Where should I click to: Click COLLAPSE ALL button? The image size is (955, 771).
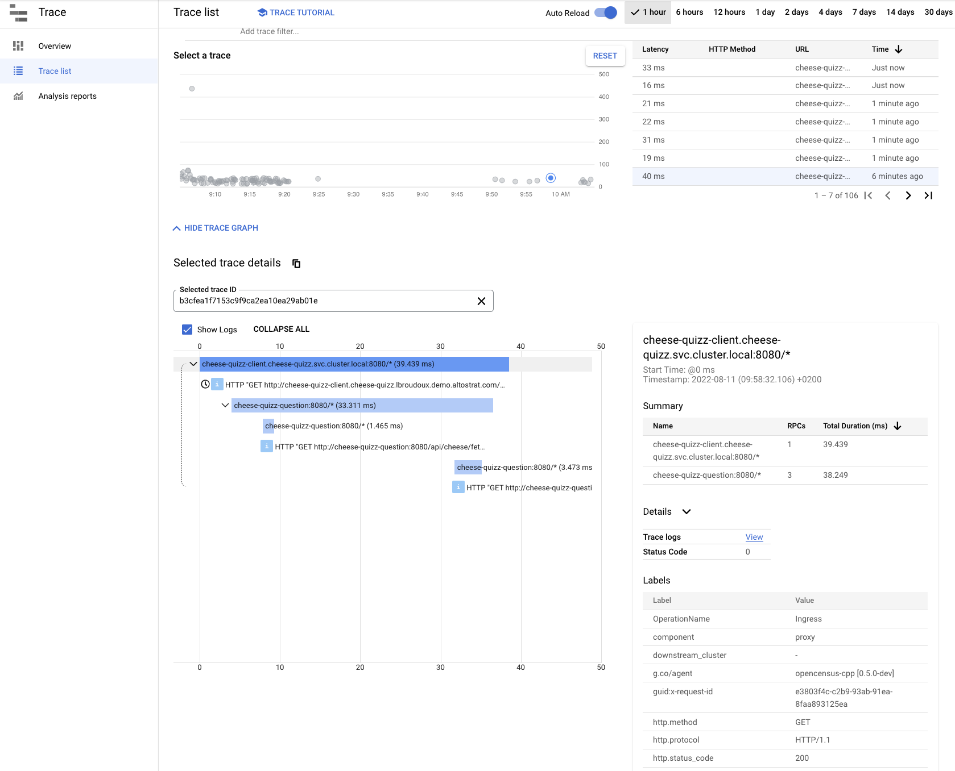pyautogui.click(x=281, y=329)
